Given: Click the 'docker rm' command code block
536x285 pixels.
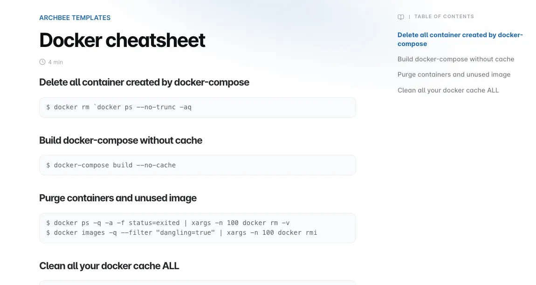Looking at the screenshot, I should [198, 107].
